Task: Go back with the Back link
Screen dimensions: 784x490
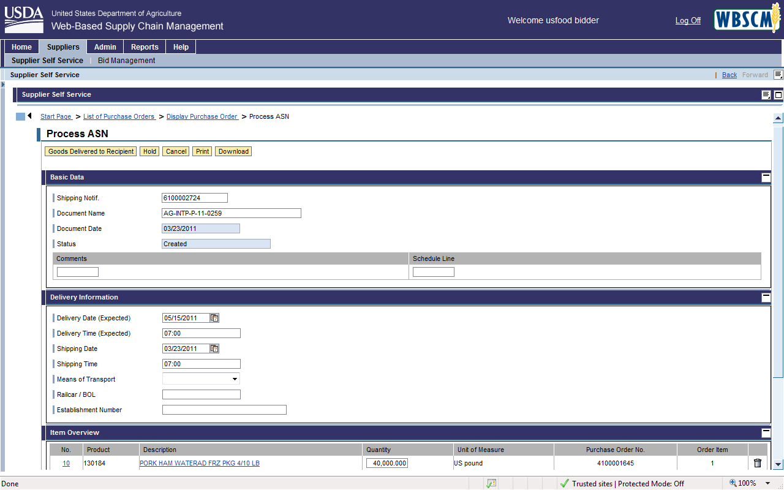Action: pyautogui.click(x=729, y=75)
